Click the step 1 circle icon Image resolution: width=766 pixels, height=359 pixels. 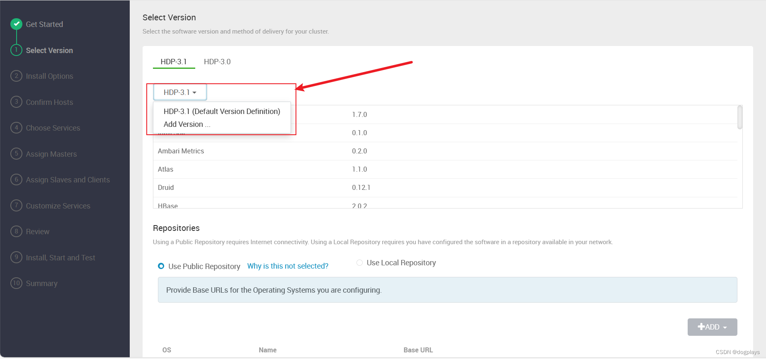[x=16, y=50]
